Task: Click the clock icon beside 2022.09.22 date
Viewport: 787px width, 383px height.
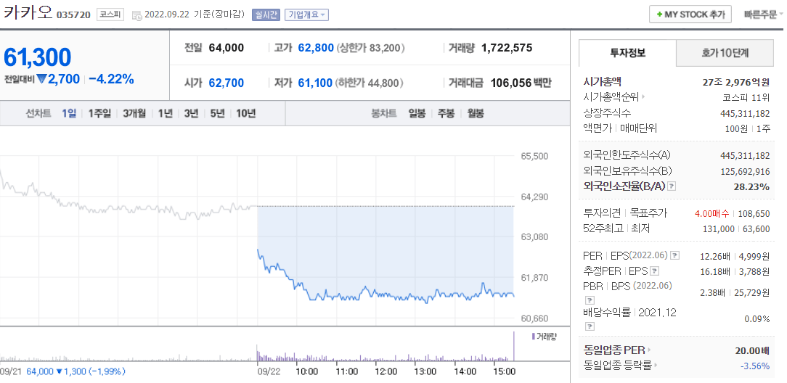Action: [x=137, y=15]
